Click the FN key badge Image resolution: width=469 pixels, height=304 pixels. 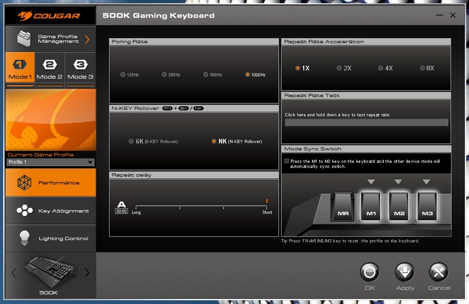tap(168, 108)
